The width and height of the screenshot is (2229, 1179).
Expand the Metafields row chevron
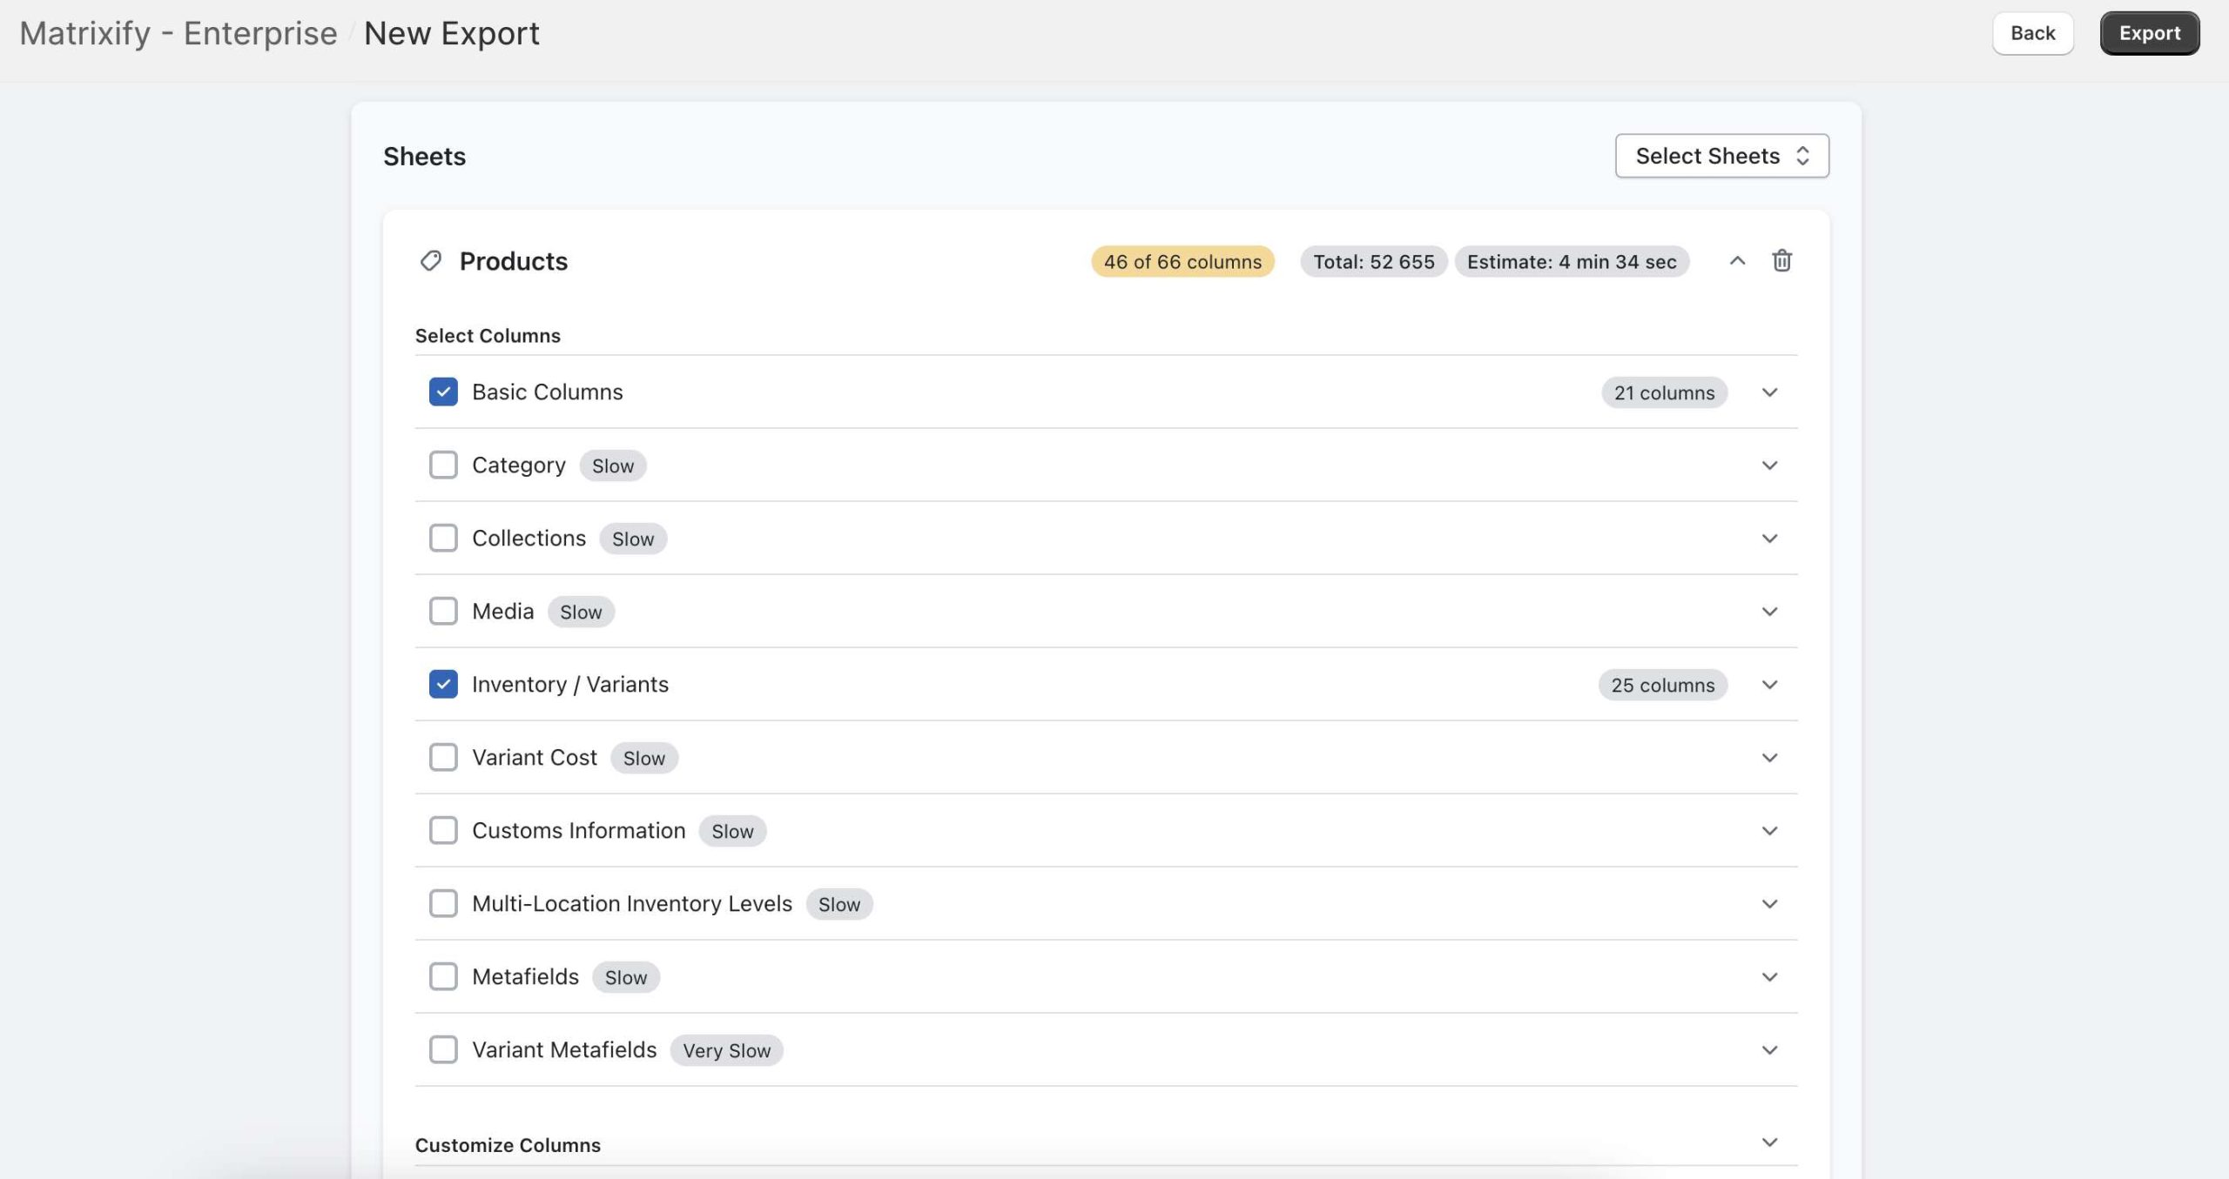point(1769,977)
